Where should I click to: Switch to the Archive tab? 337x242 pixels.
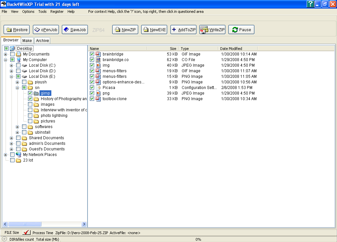42,40
